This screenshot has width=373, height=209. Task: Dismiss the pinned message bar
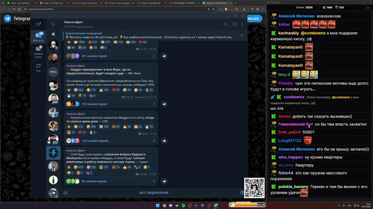[x=242, y=35]
